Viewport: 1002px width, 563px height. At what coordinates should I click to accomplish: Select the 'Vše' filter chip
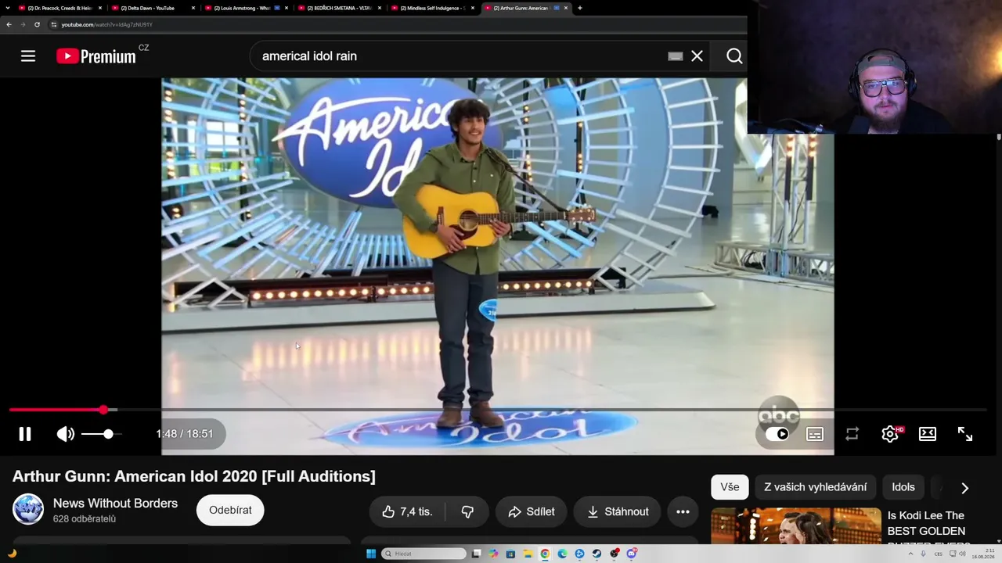tap(730, 487)
